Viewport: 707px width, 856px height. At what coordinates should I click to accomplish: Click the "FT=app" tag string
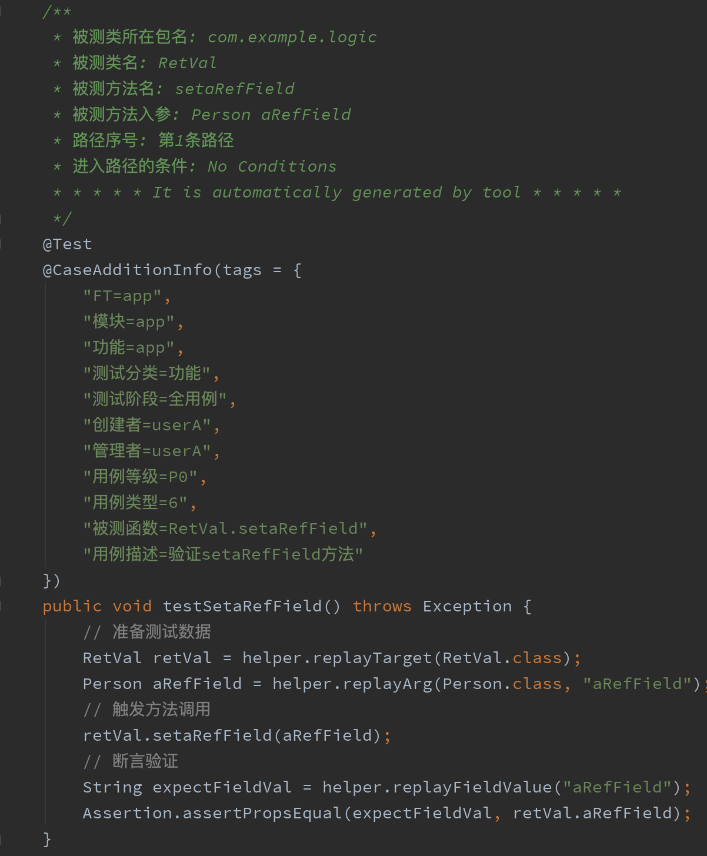pos(122,296)
